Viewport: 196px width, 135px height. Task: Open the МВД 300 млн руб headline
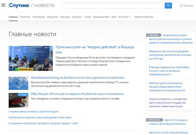(77, 94)
